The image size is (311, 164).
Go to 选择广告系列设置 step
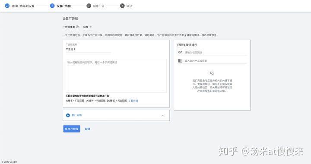pos(23,6)
